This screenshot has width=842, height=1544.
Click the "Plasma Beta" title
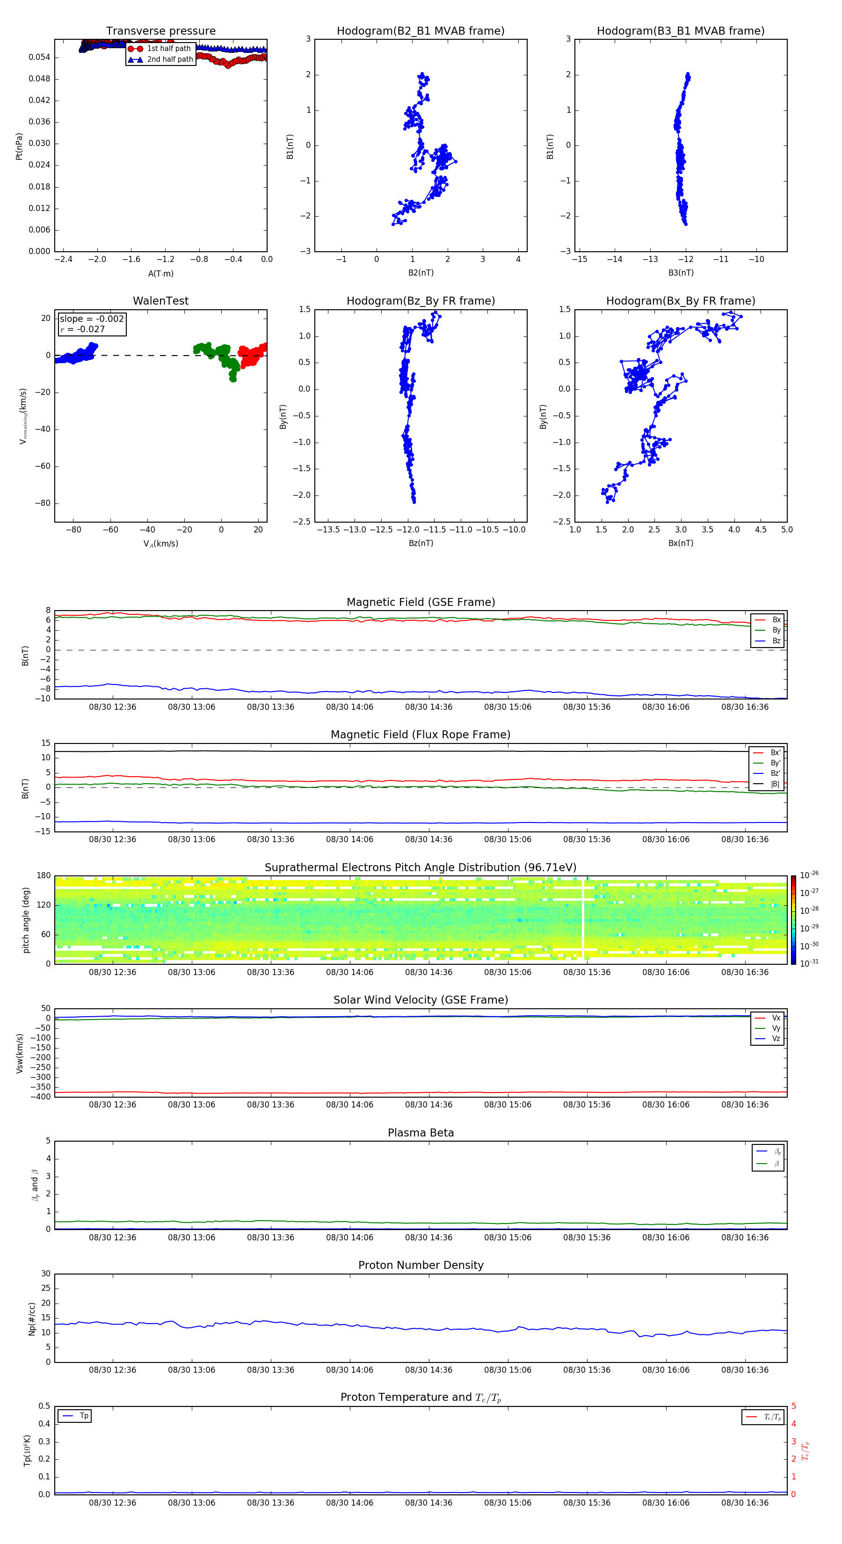pyautogui.click(x=421, y=1133)
